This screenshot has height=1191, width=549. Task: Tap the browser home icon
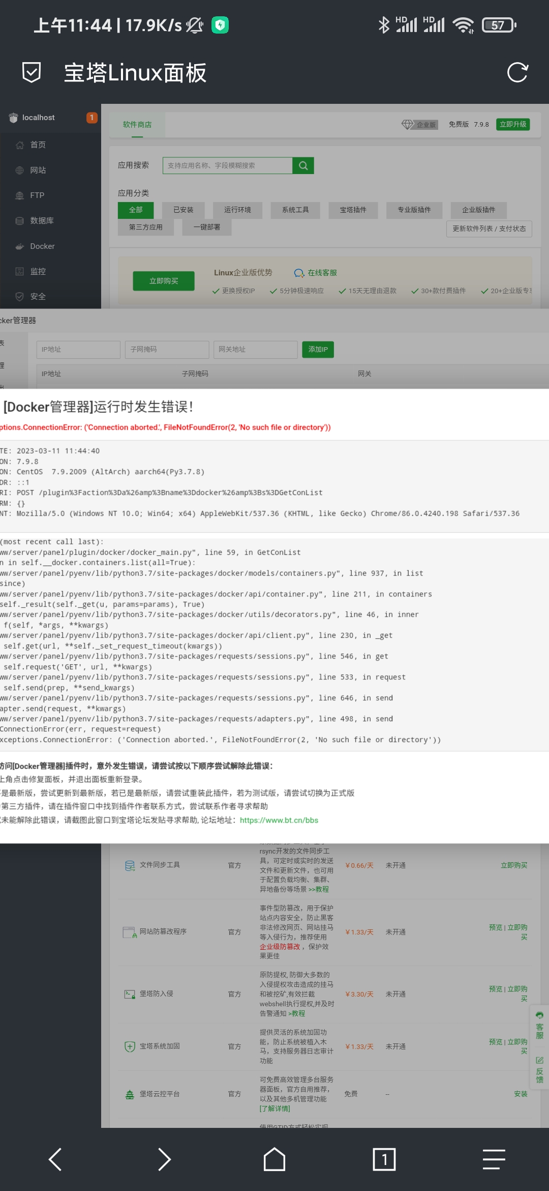click(x=274, y=1159)
